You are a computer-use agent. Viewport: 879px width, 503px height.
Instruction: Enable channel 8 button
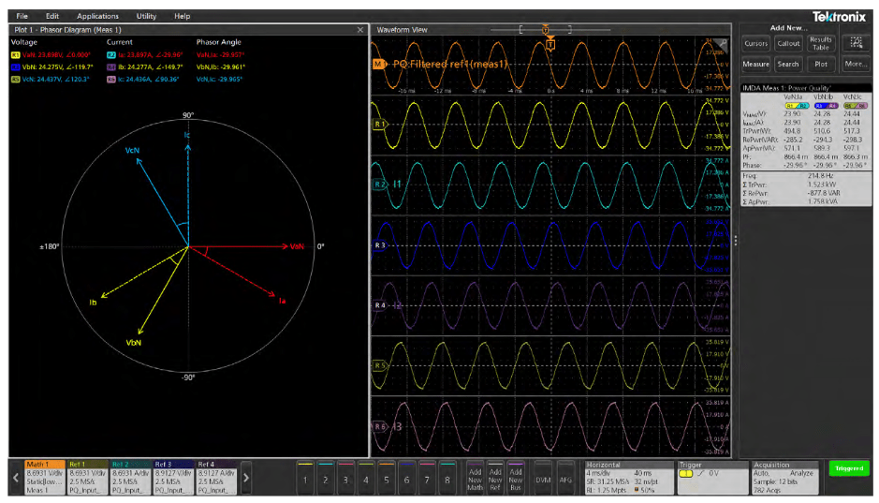(447, 478)
